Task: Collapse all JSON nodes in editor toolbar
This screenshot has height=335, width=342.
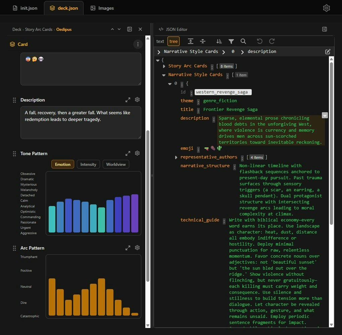Action: [203, 41]
